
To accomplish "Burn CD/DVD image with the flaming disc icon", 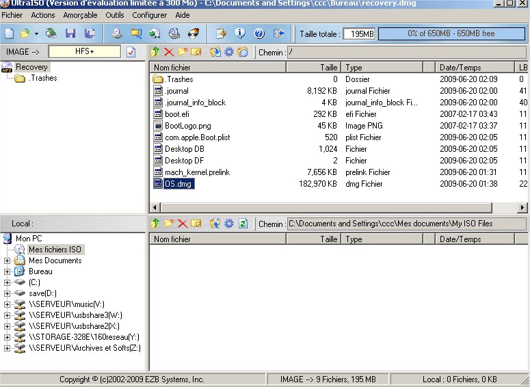I will 194,34.
